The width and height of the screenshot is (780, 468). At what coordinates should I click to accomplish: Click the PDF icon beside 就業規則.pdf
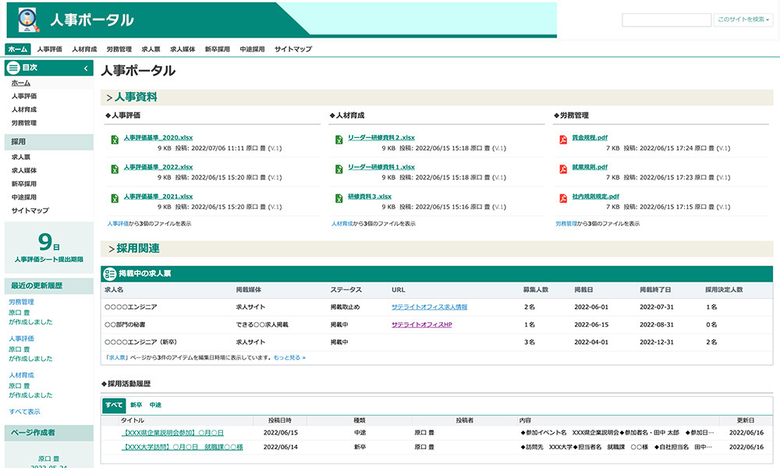coord(563,169)
